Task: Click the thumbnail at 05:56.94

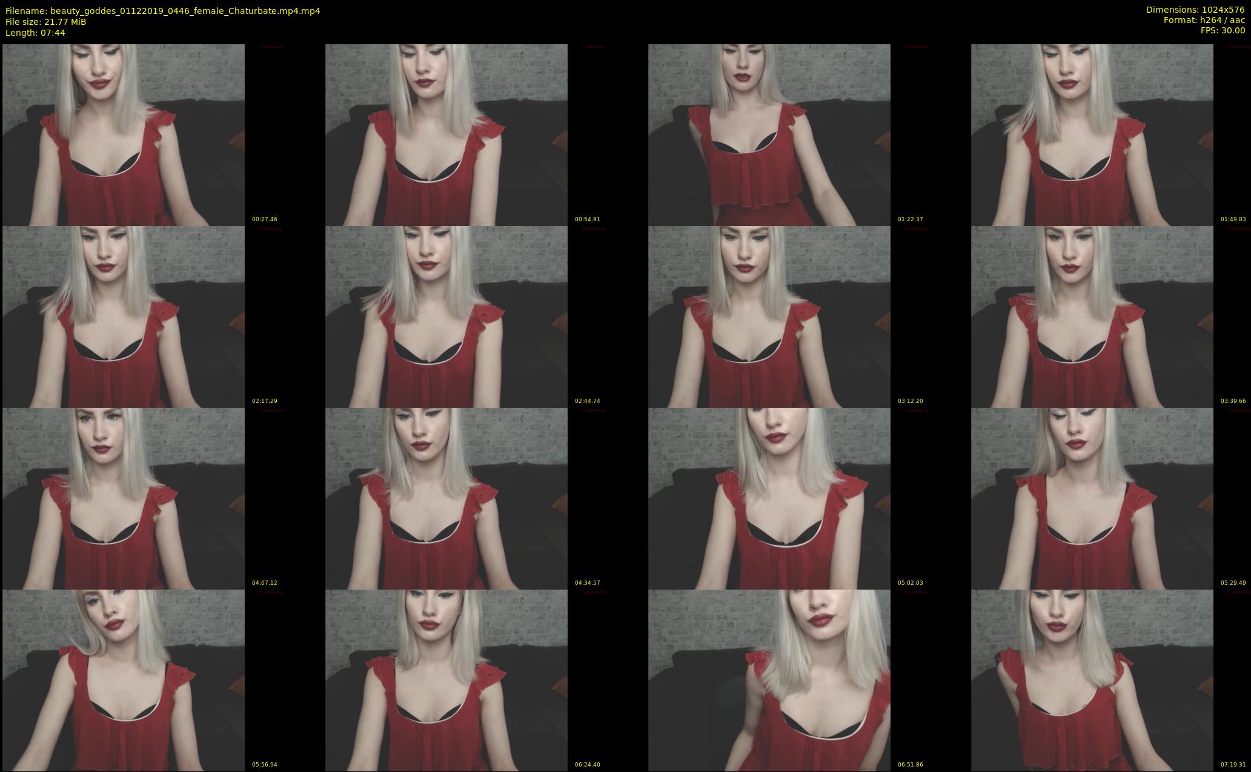Action: (x=124, y=680)
